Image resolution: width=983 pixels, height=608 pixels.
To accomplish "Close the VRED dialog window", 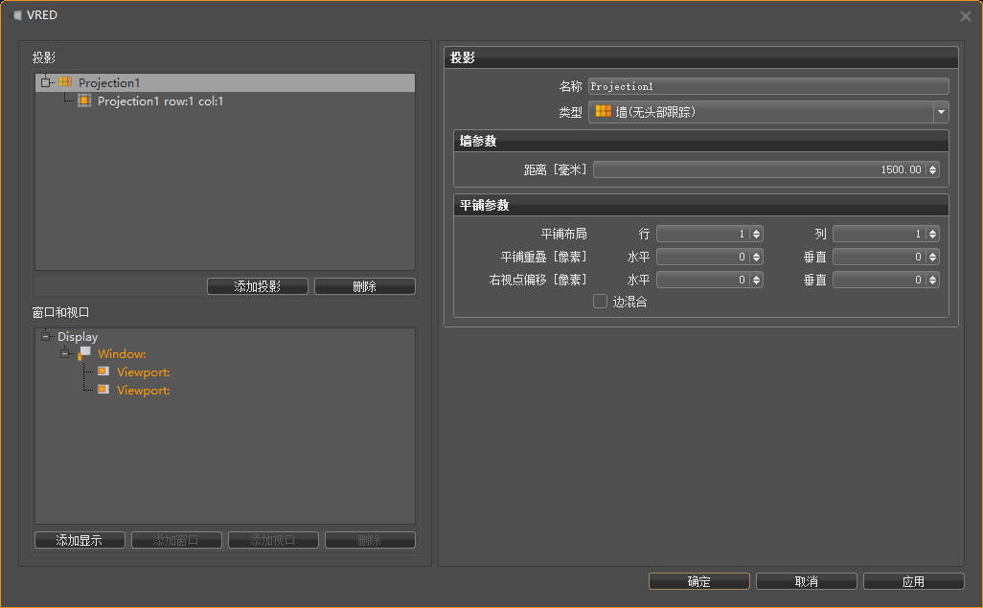I will [966, 16].
